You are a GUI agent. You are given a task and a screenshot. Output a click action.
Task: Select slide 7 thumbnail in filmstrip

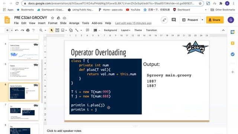23,112
